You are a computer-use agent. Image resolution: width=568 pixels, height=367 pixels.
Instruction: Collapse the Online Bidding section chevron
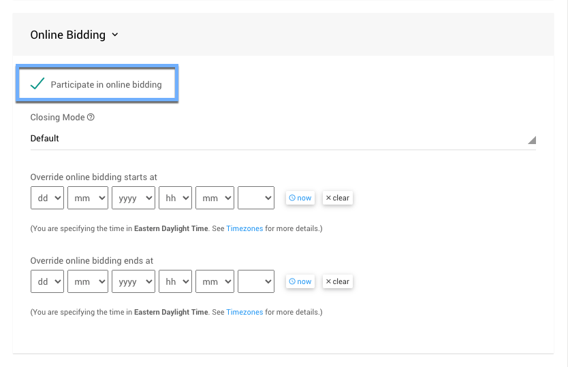[114, 35]
